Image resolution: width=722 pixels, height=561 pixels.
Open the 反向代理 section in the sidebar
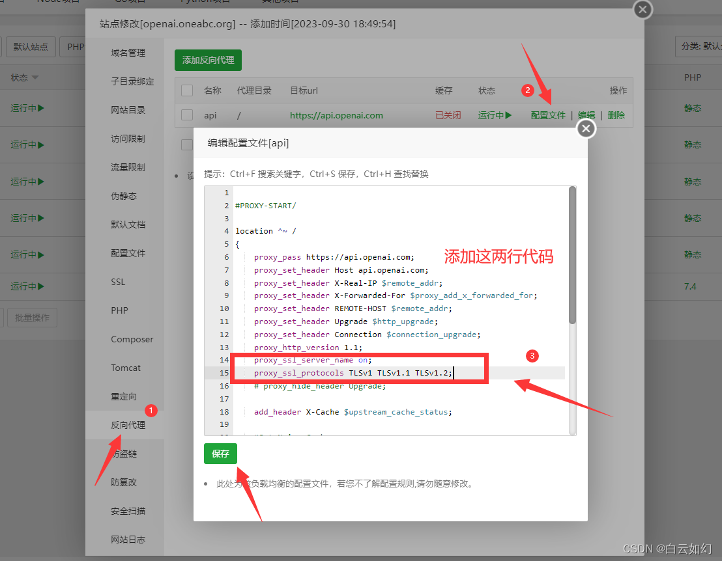[128, 424]
